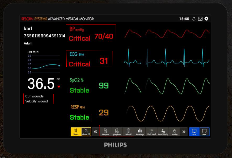Screen dimensions: 232x158
Task: Put the monitor into Standby
Action: [x=175, y=132]
